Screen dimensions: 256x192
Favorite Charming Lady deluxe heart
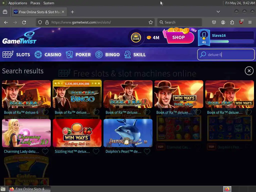(45, 151)
